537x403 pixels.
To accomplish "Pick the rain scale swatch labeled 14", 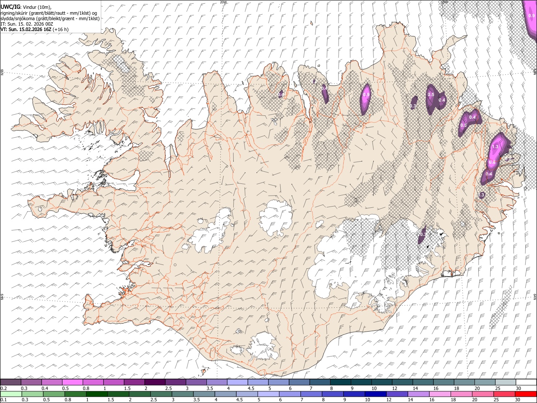I will 418,394.
